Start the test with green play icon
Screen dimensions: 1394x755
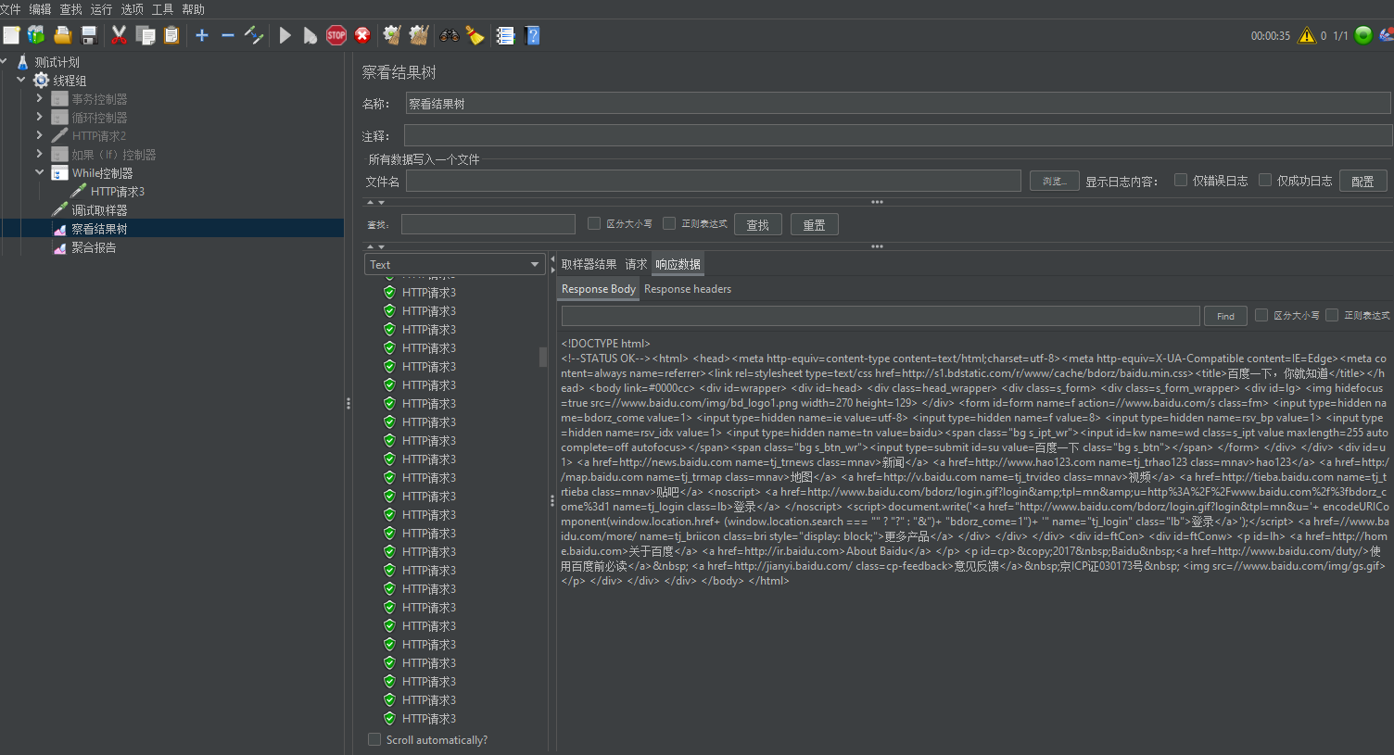285,35
